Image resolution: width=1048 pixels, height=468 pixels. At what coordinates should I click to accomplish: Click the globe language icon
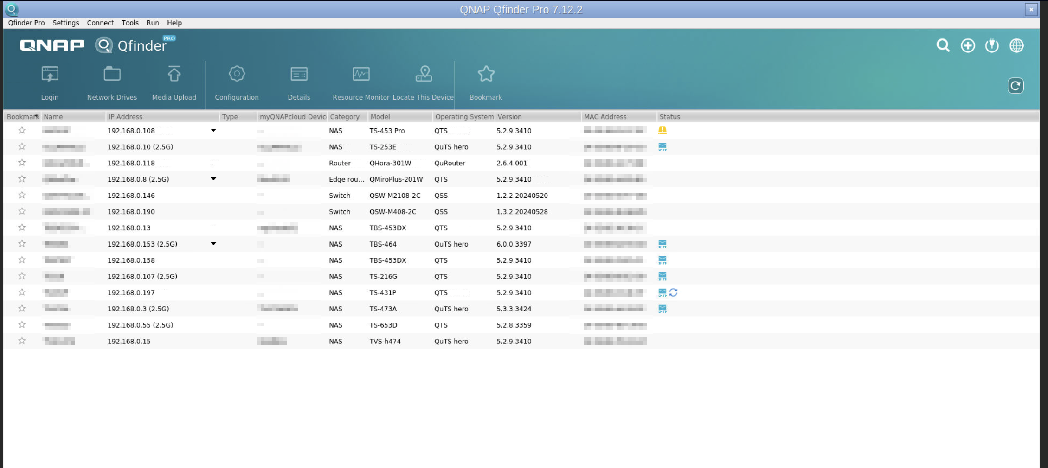pos(1016,45)
